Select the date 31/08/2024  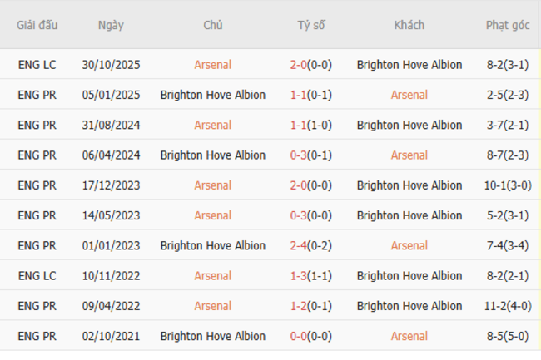click(111, 126)
